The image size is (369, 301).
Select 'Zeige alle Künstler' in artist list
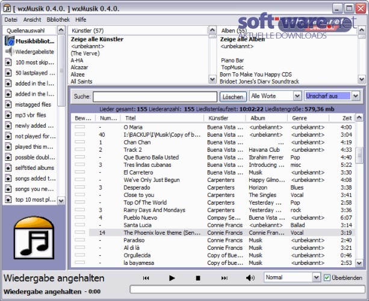pyautogui.click(x=97, y=39)
